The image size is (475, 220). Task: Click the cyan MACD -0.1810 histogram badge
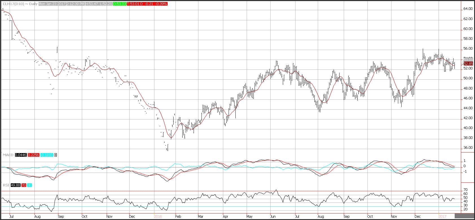(47, 155)
